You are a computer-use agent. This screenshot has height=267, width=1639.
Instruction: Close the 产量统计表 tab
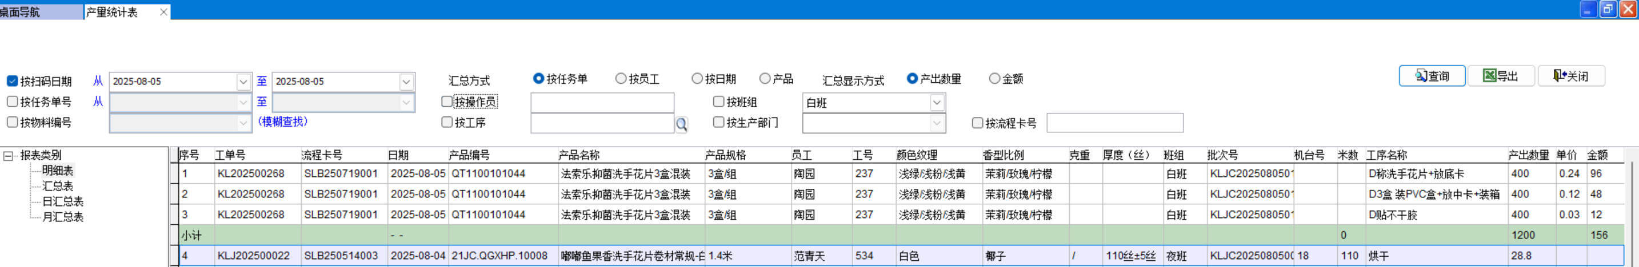pyautogui.click(x=163, y=12)
